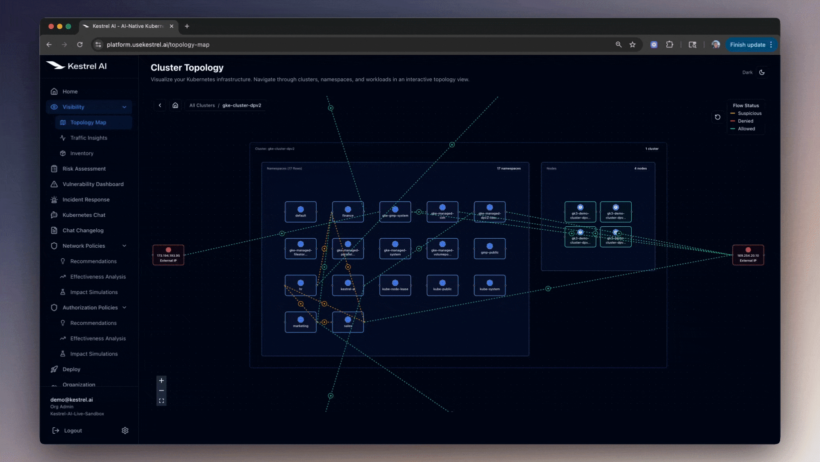Screen dimensions: 820x462
Task: Collapse the Visibility section
Action: tap(124, 107)
